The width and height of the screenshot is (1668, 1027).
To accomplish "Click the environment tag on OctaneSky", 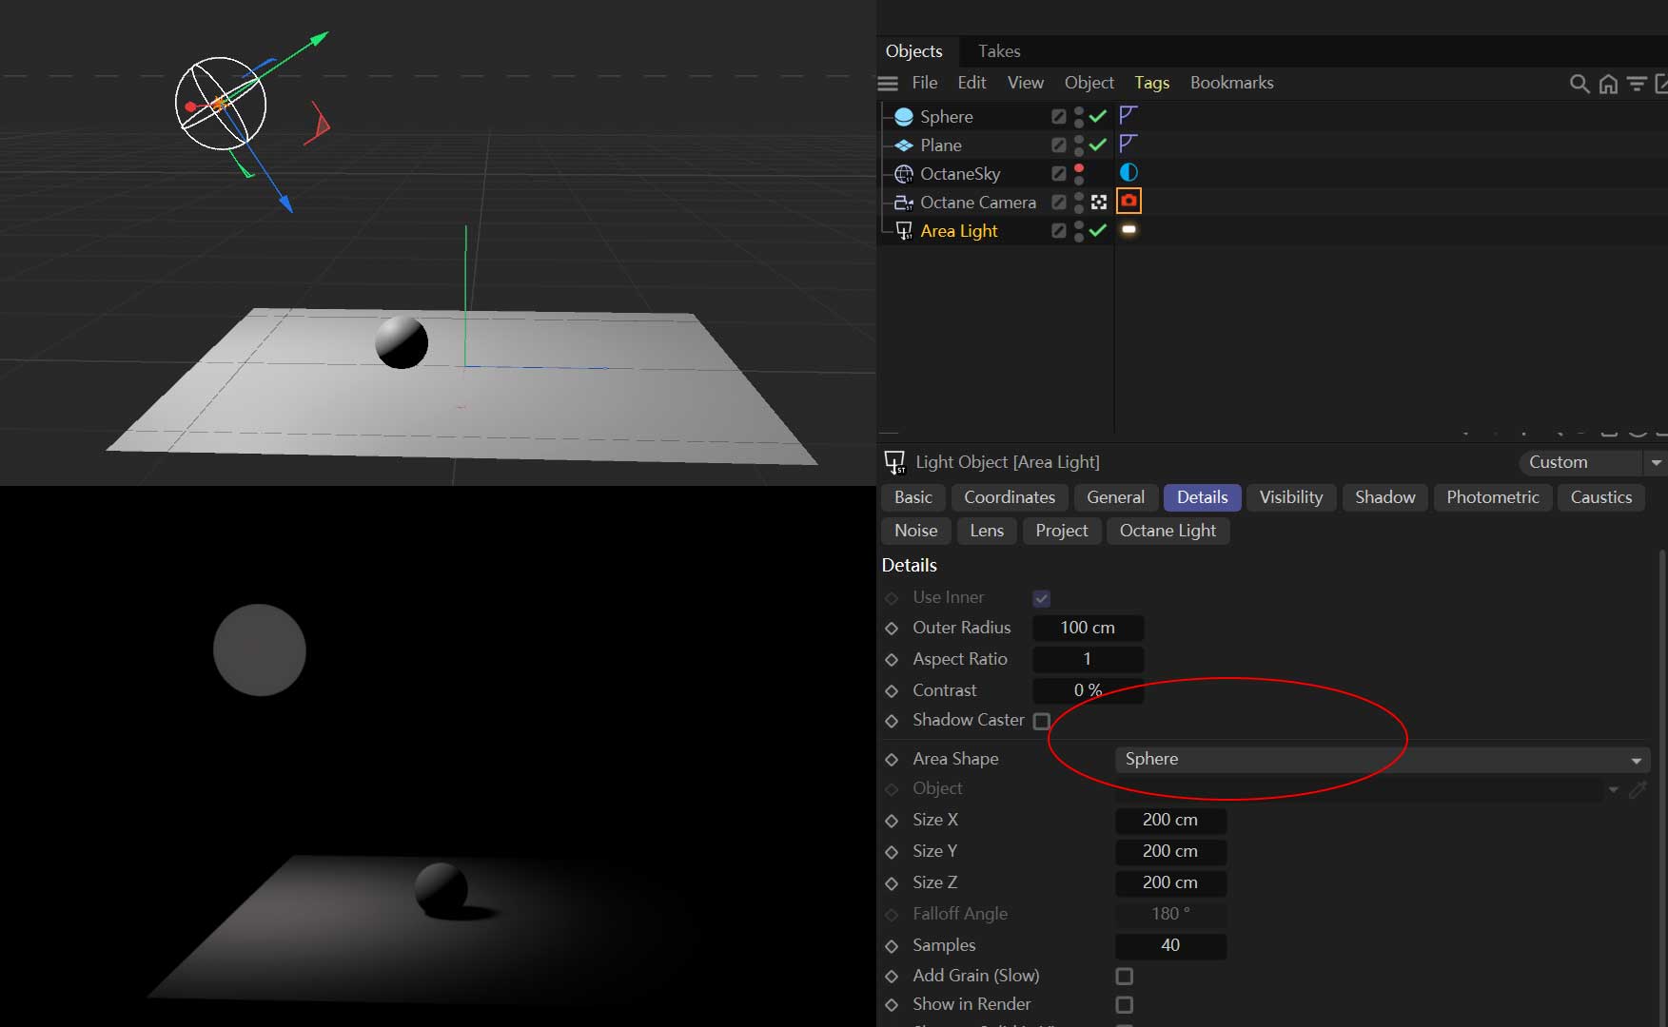I will 1128,172.
